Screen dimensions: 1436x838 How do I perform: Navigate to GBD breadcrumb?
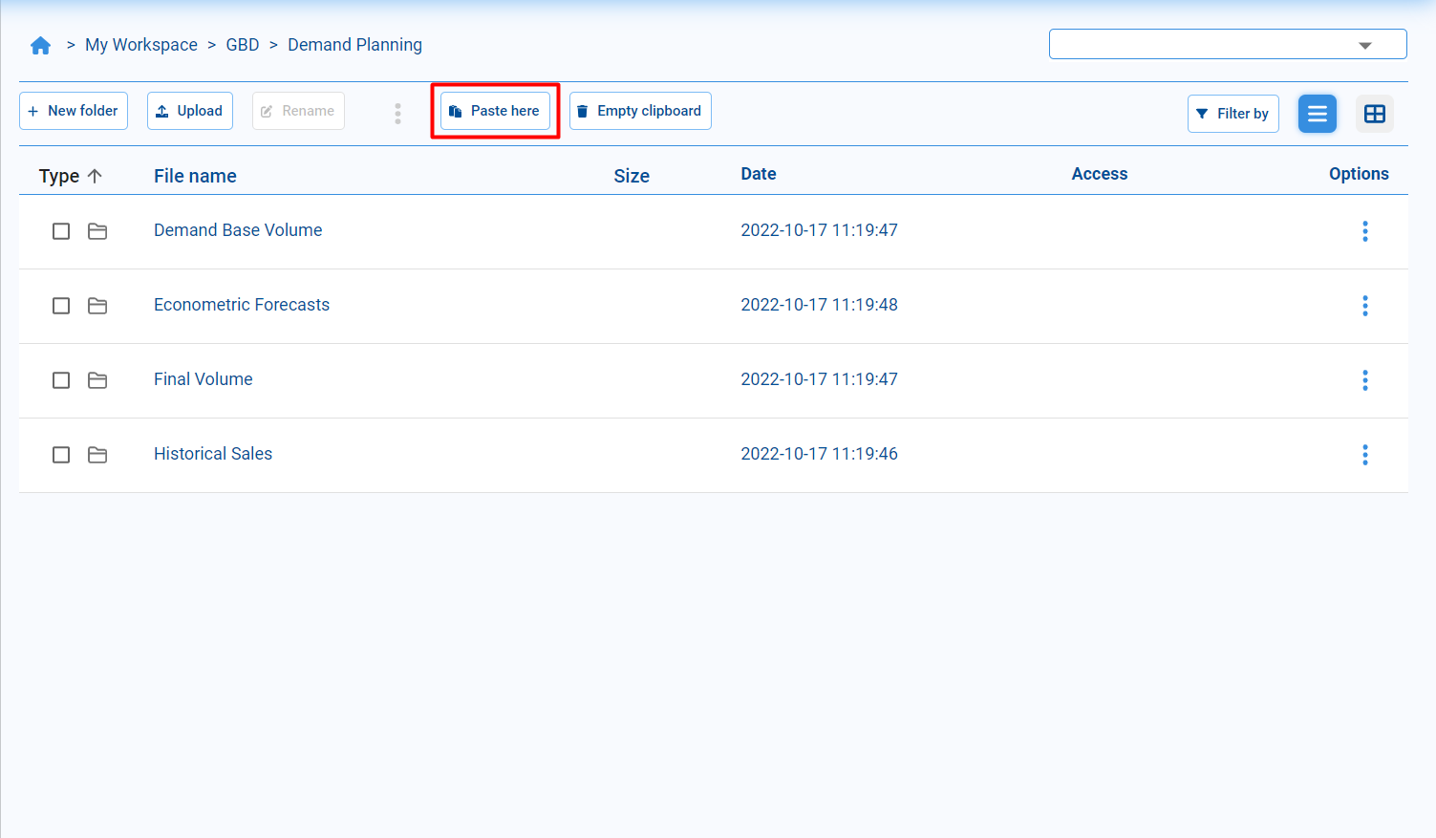[x=243, y=45]
